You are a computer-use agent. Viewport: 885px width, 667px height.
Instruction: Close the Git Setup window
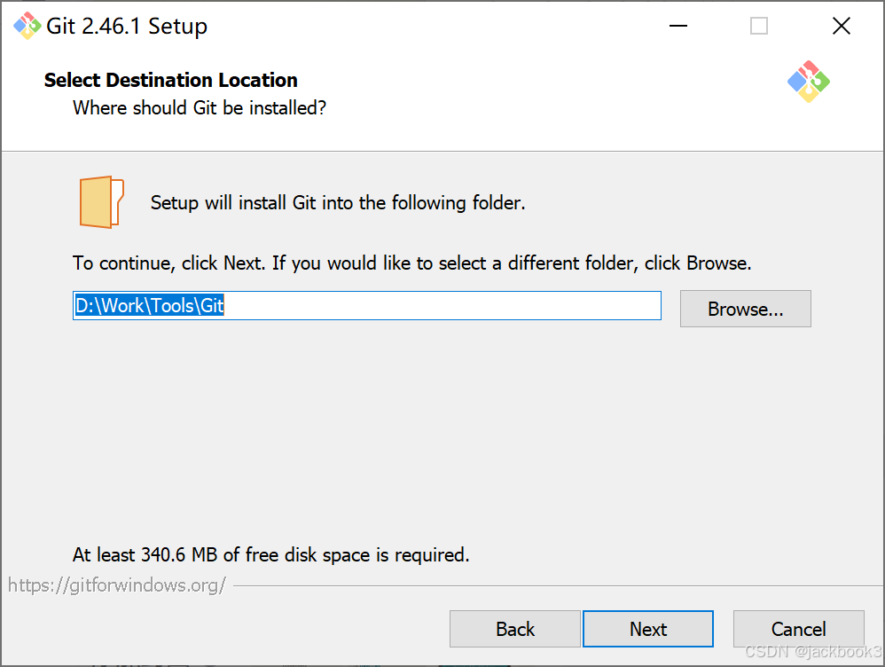(x=841, y=26)
